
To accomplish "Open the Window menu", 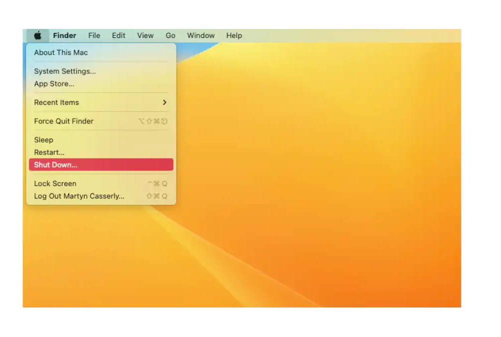I will coord(201,35).
